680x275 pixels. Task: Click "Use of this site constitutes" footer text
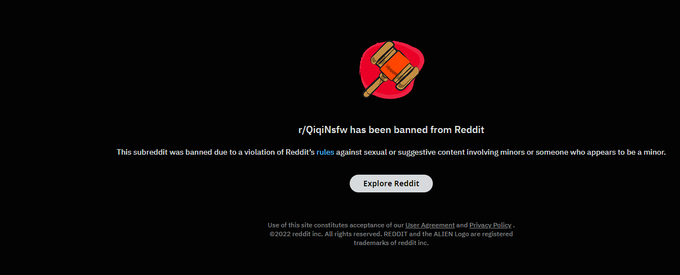click(x=309, y=225)
